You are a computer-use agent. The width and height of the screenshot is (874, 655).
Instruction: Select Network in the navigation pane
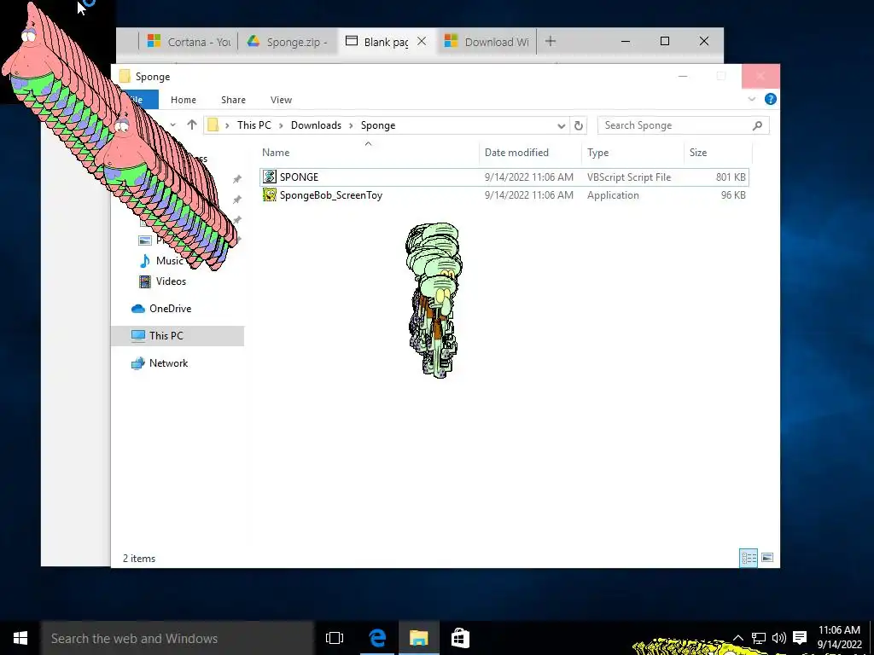(168, 363)
